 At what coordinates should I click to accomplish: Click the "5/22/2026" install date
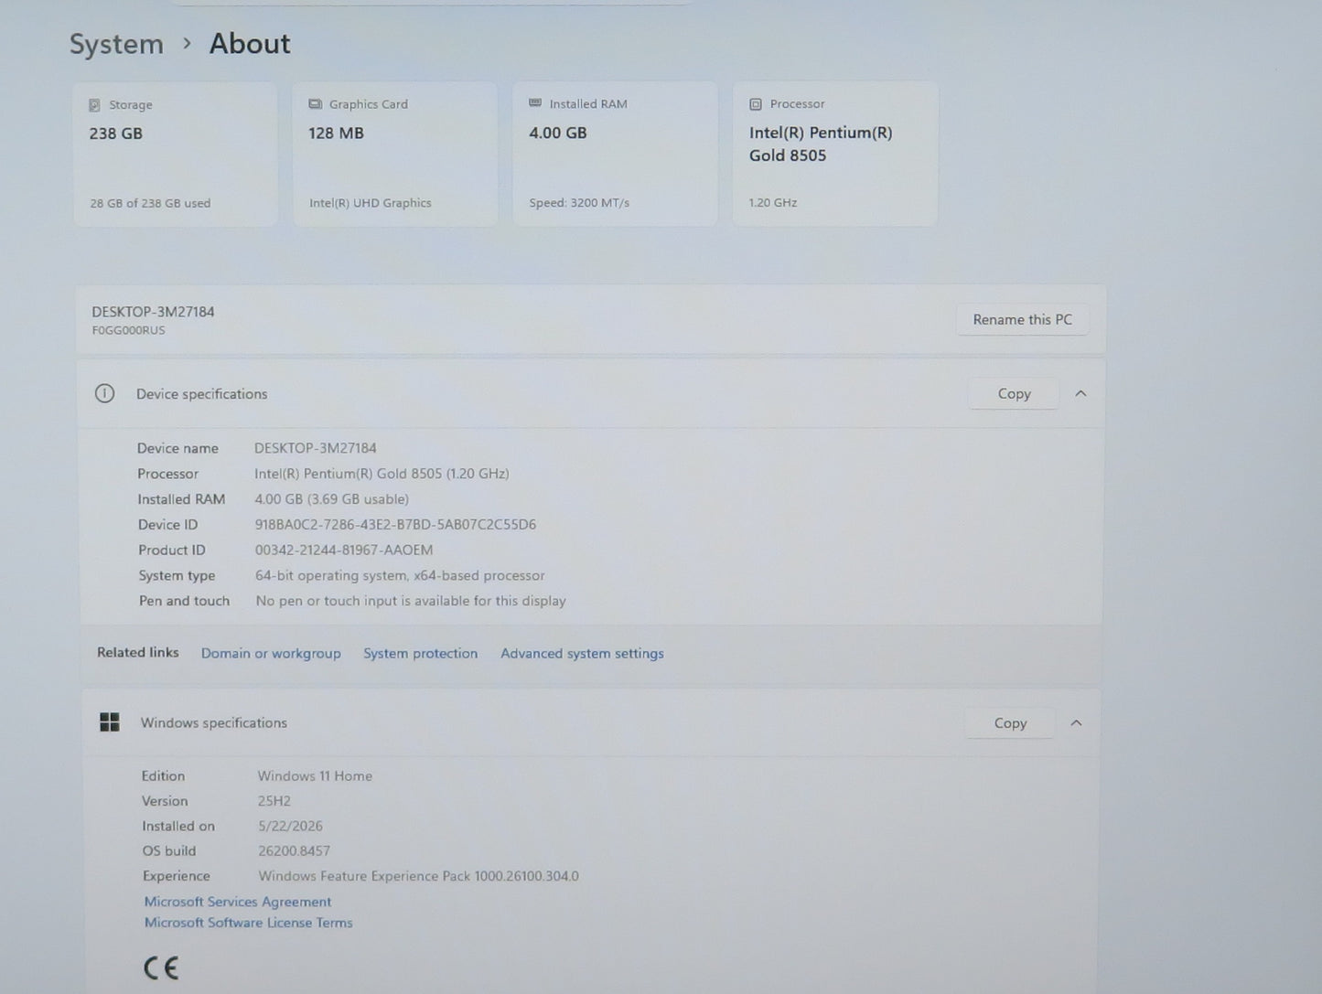(x=290, y=826)
